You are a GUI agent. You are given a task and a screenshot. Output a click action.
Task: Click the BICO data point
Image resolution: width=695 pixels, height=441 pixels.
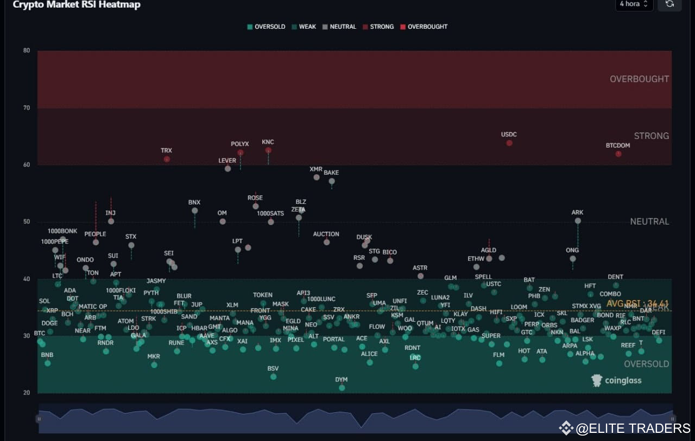[x=390, y=260]
